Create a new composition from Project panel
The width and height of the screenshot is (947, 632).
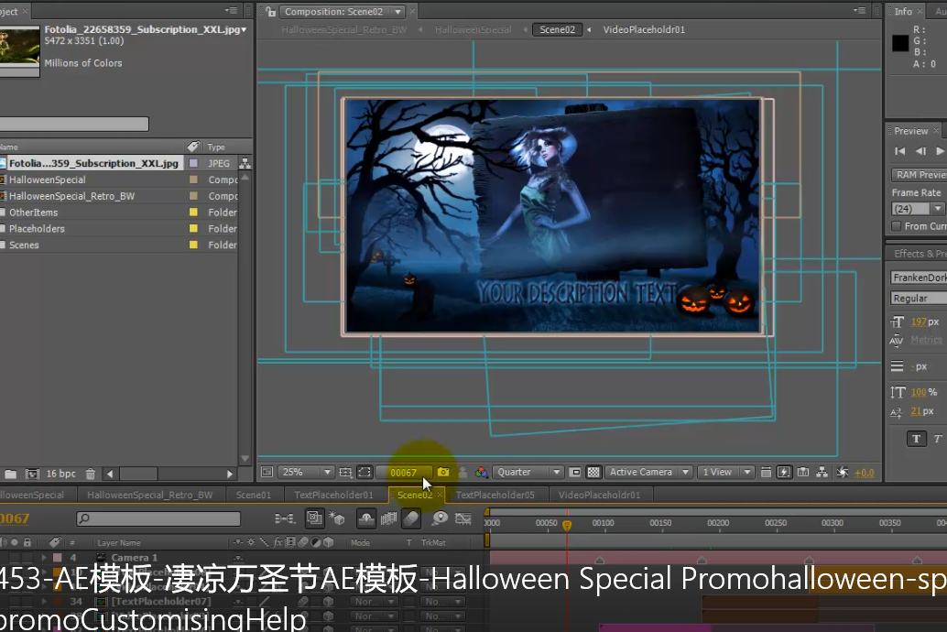coord(32,474)
